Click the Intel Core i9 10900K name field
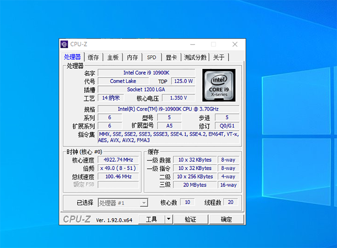The height and width of the screenshot is (248, 337). click(146, 73)
